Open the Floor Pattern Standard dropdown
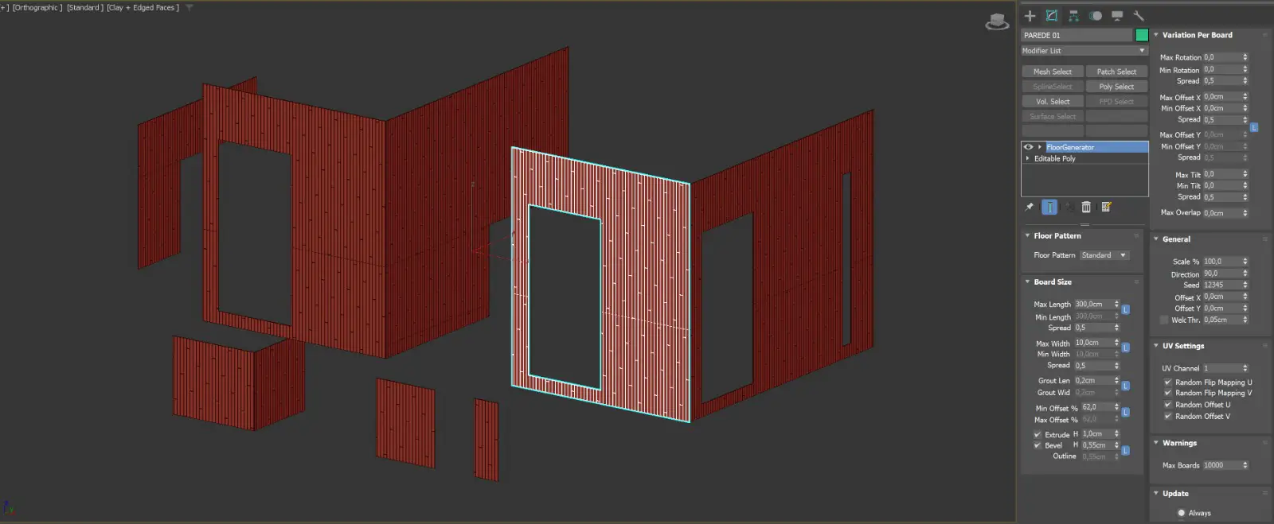Image resolution: width=1274 pixels, height=524 pixels. (x=1104, y=255)
